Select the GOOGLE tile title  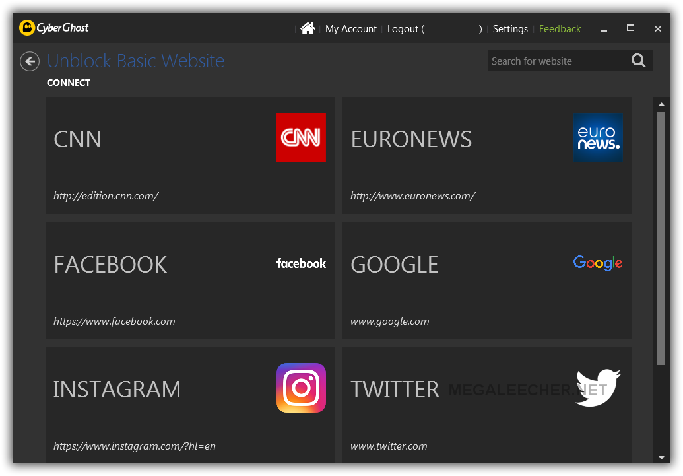pyautogui.click(x=395, y=265)
